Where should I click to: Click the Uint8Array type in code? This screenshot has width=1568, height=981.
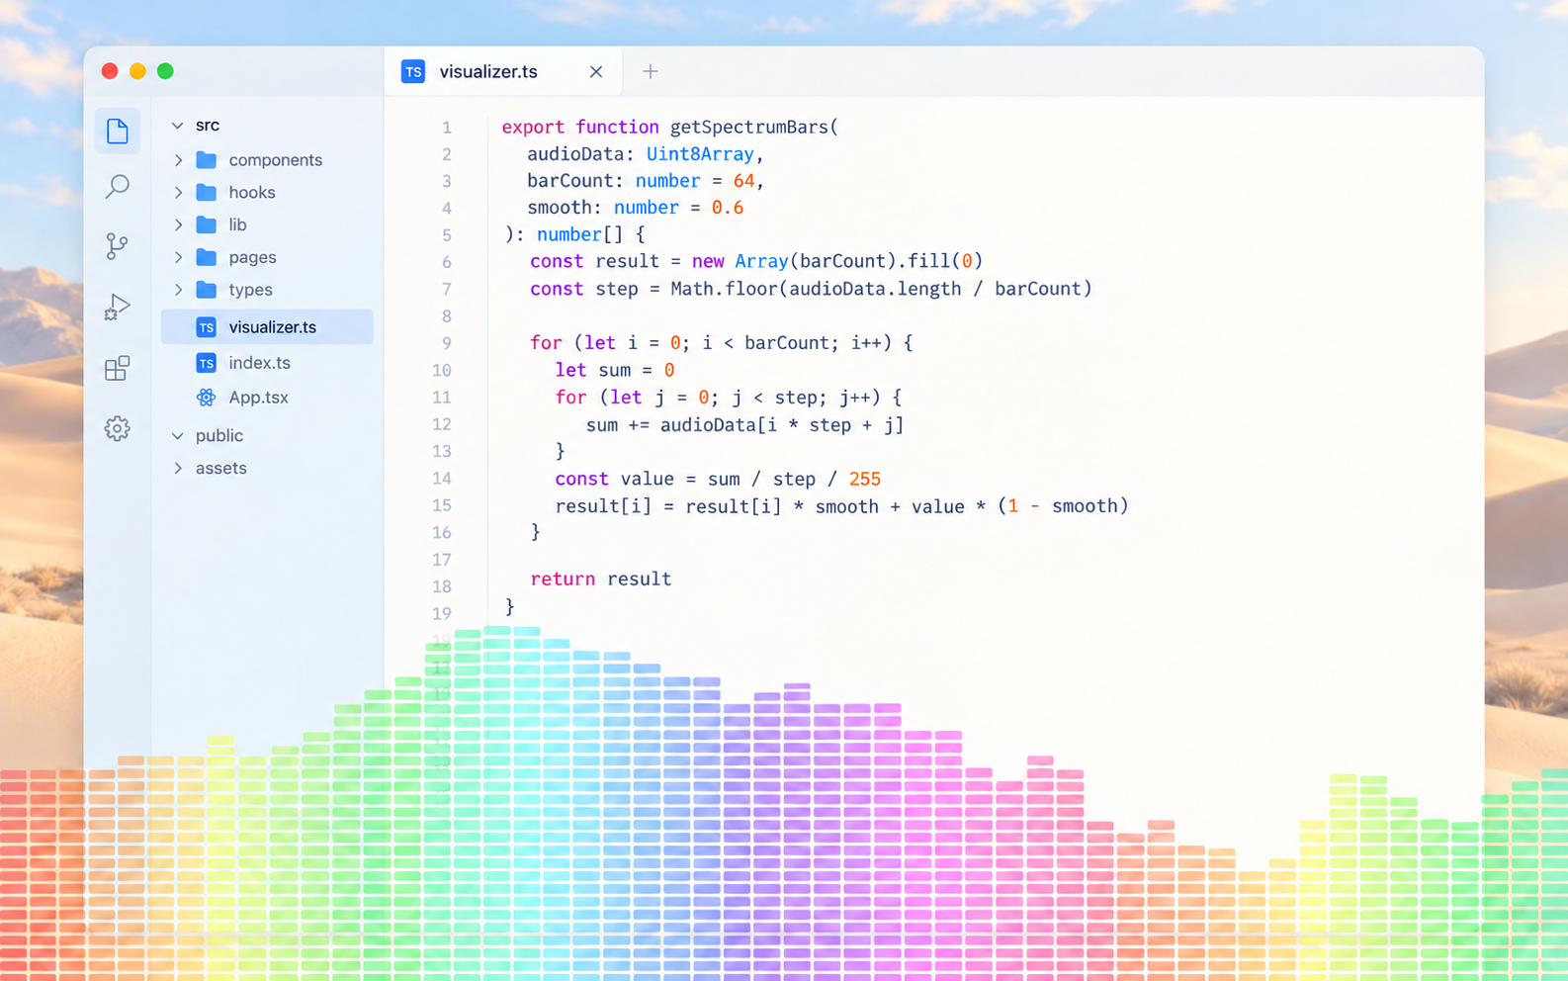point(700,154)
